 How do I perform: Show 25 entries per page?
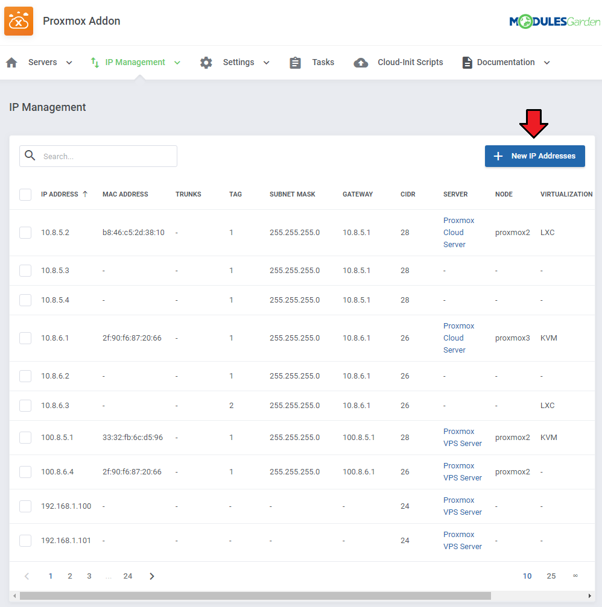coord(551,576)
